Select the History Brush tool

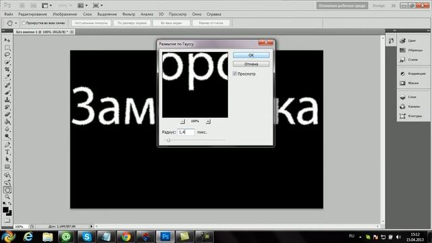click(x=7, y=107)
